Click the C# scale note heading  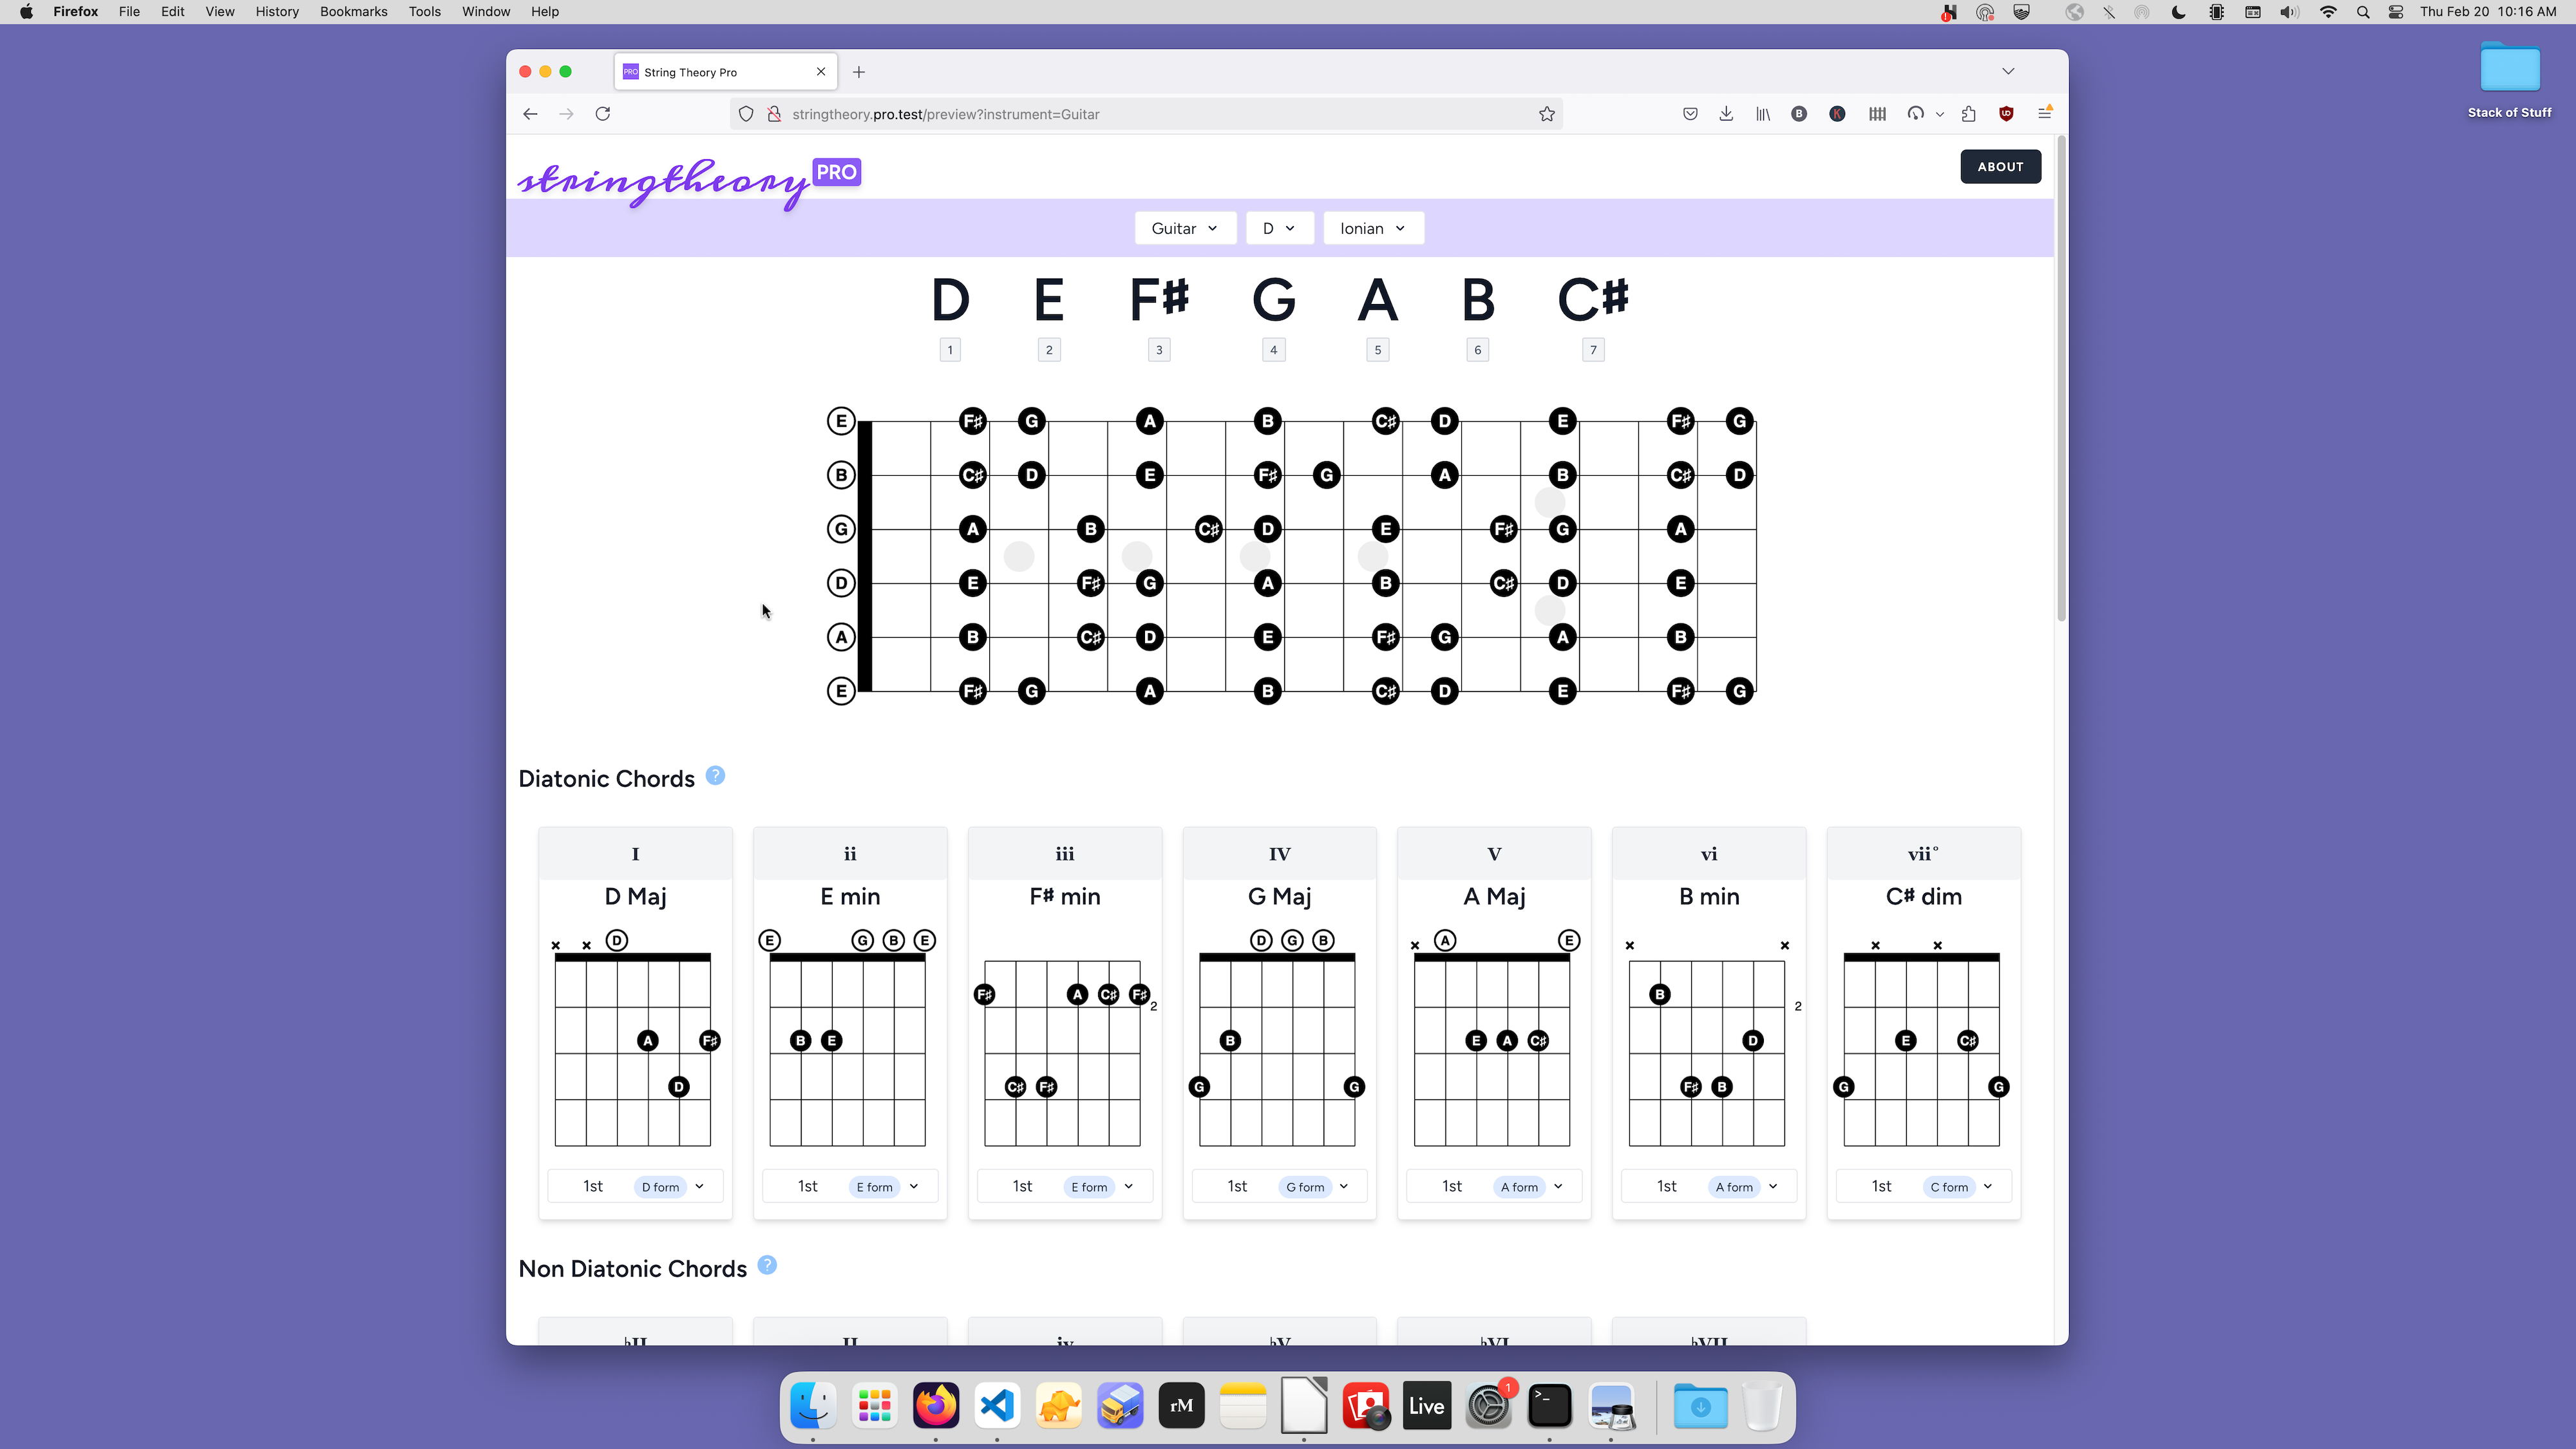pyautogui.click(x=1593, y=299)
